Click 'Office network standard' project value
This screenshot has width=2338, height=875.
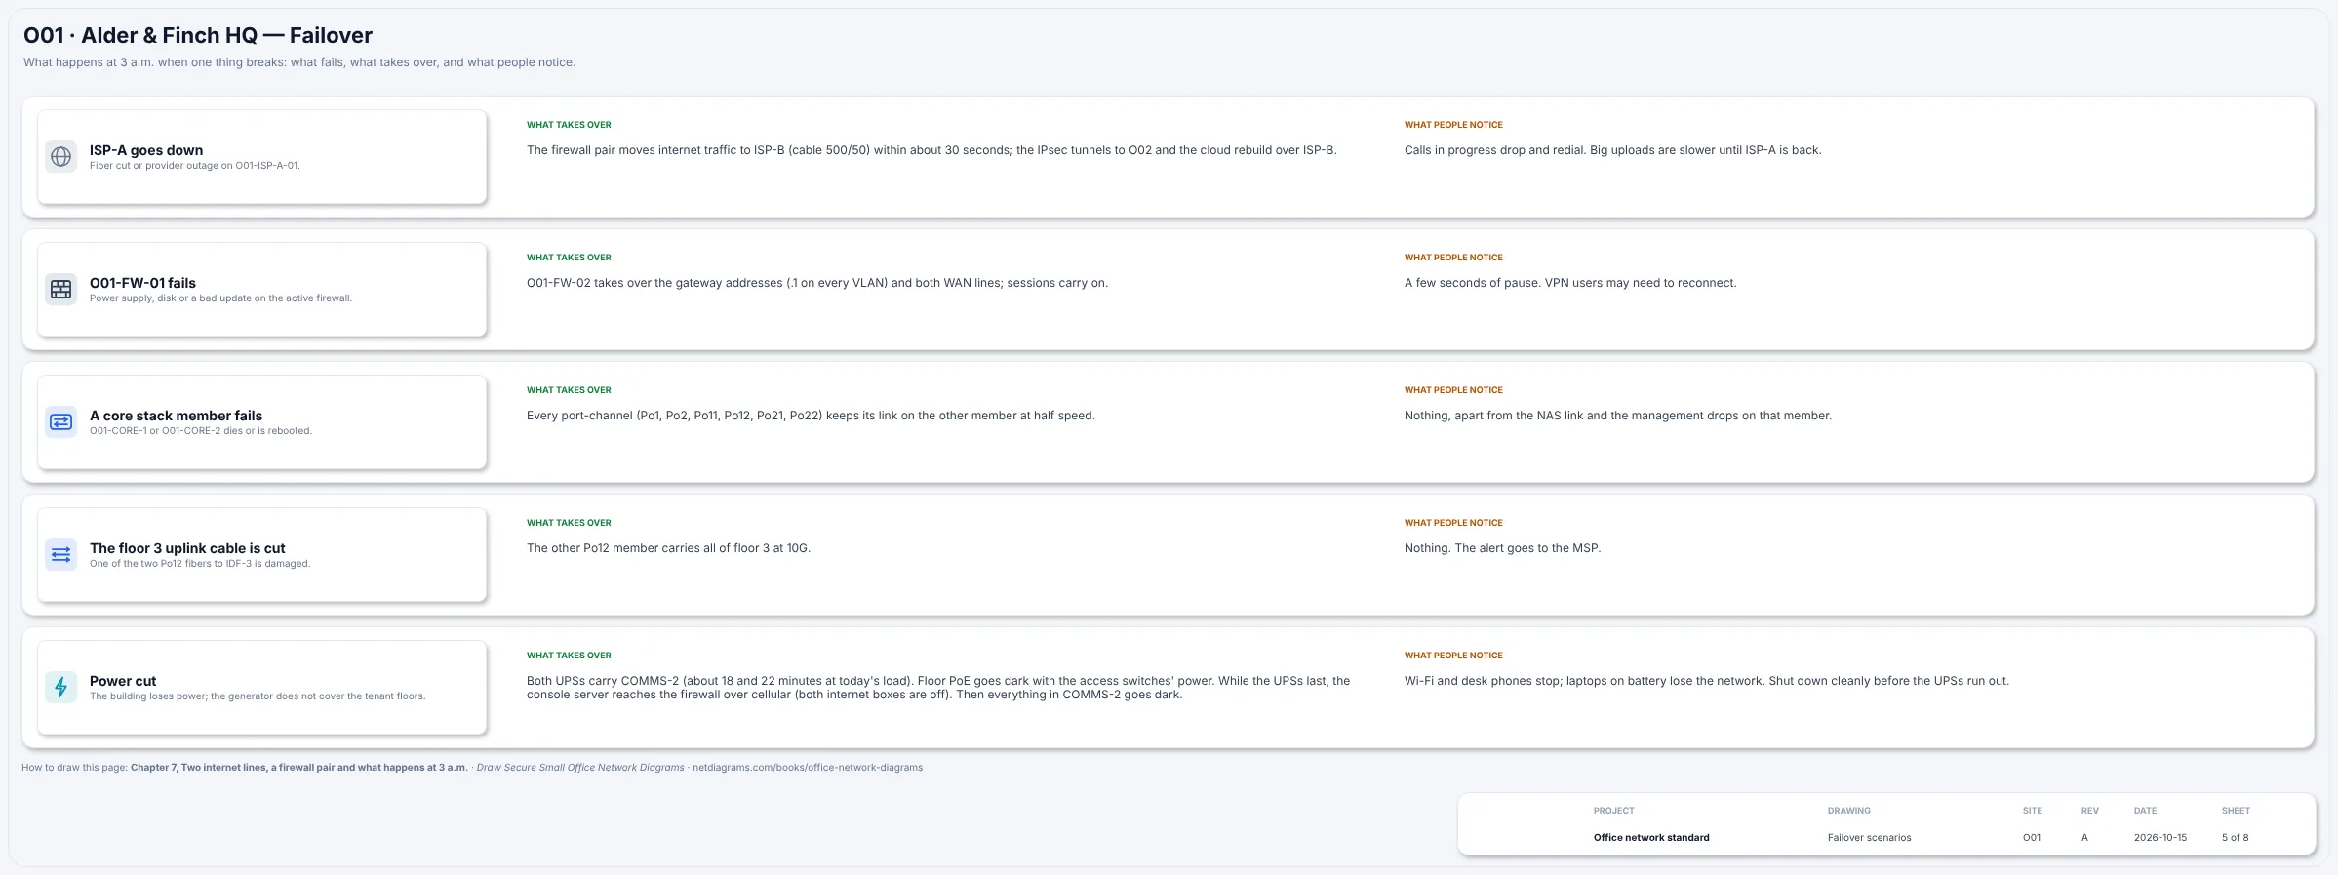click(x=1651, y=838)
